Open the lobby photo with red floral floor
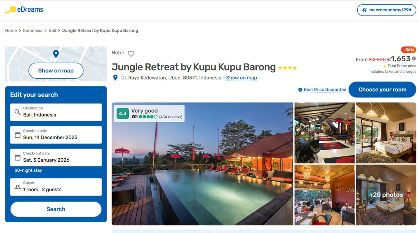 pos(324,133)
